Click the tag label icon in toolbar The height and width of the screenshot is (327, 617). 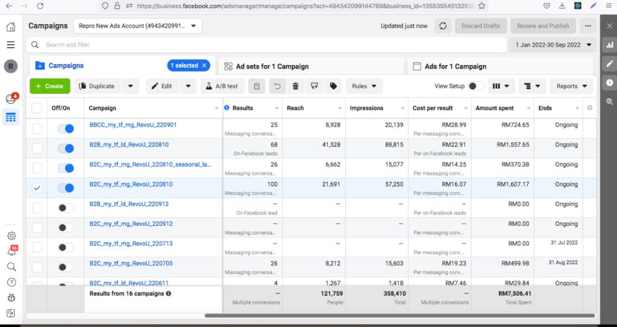tap(333, 86)
